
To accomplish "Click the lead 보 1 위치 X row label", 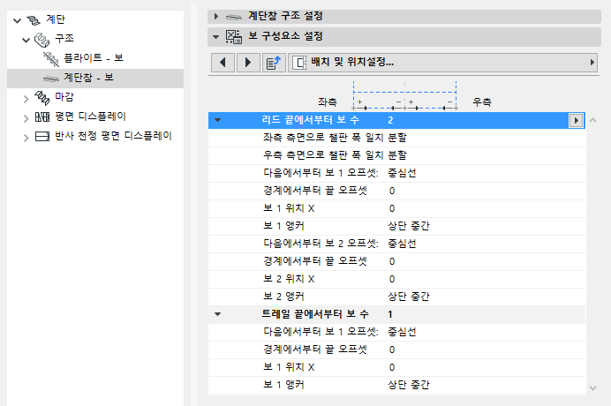I will point(289,208).
